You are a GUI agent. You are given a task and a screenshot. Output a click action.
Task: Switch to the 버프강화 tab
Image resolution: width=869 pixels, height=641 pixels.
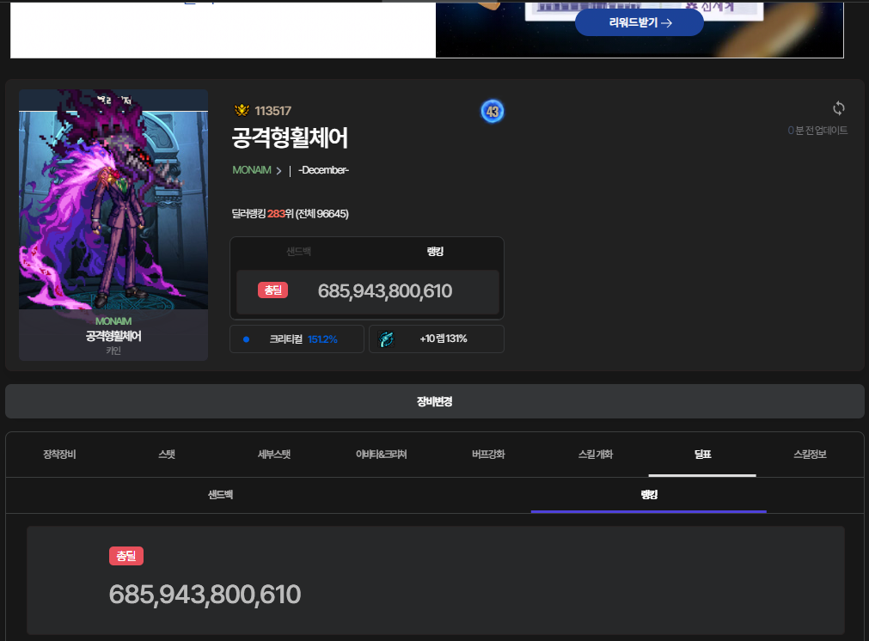pyautogui.click(x=488, y=454)
